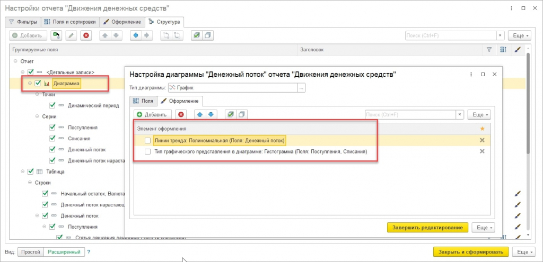
Task: Open Еще dropdown in diagram dialog toolbar
Action: click(x=479, y=114)
